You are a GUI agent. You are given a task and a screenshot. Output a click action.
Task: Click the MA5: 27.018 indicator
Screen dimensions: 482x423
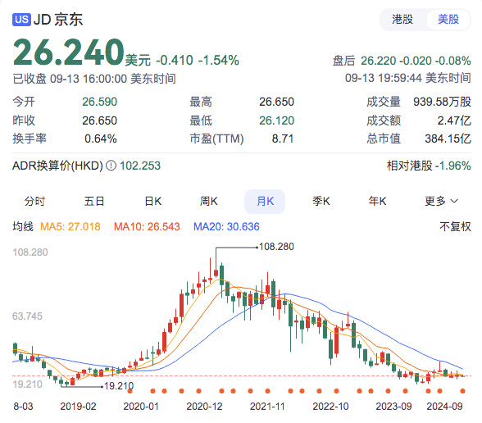70,226
